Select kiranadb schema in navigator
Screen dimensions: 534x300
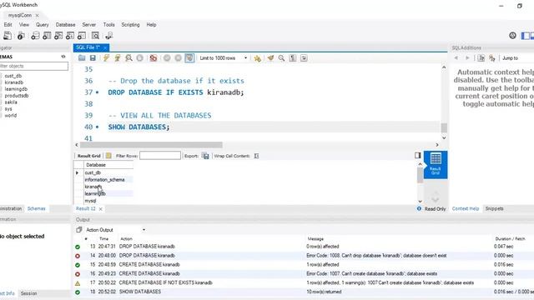14,82
